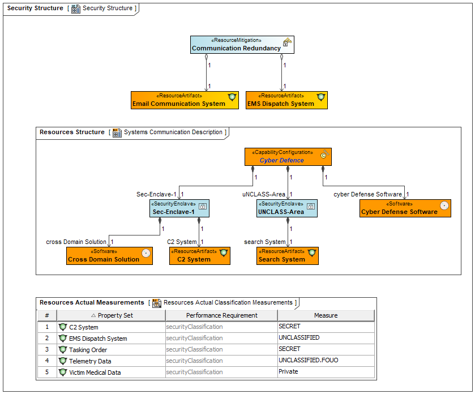Image resolution: width=475 pixels, height=394 pixels.
Task: Click the 'uNCLASS-Area' role label
Action: tap(264, 194)
